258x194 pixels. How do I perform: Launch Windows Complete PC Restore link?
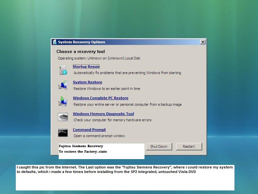(x=101, y=98)
